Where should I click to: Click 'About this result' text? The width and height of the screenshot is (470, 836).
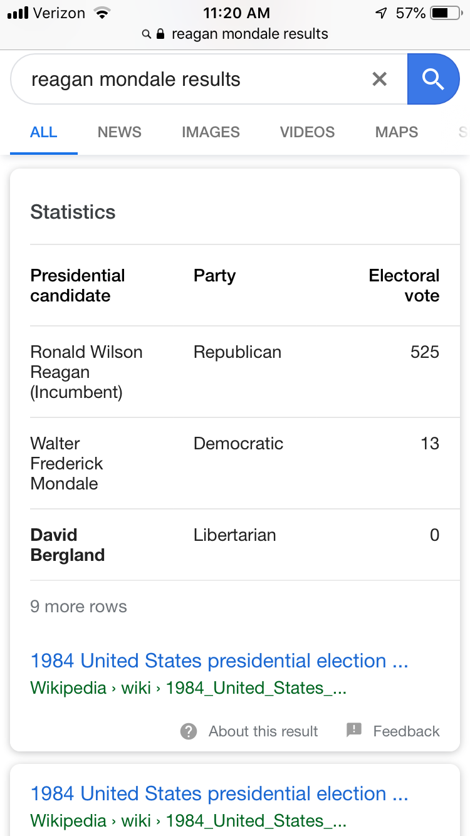click(x=263, y=731)
